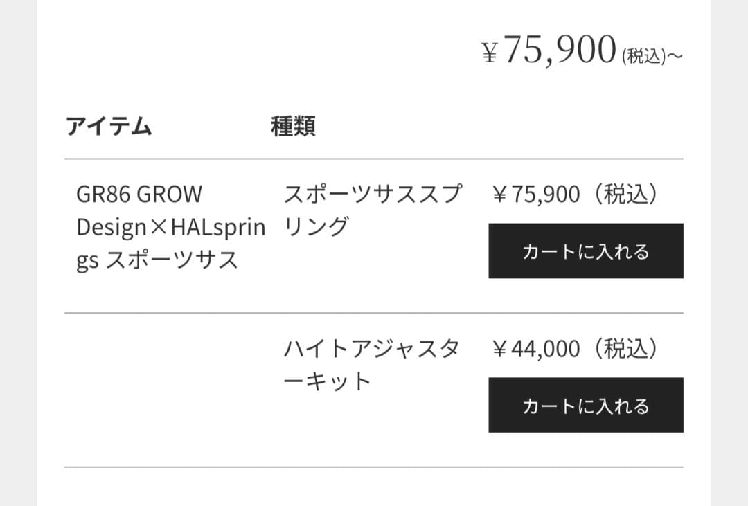Add the sport suspension spring to the cart
The image size is (748, 506).
(585, 251)
